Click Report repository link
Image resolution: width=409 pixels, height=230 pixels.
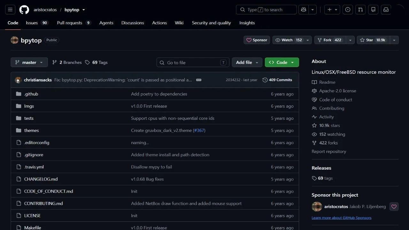[x=329, y=151]
